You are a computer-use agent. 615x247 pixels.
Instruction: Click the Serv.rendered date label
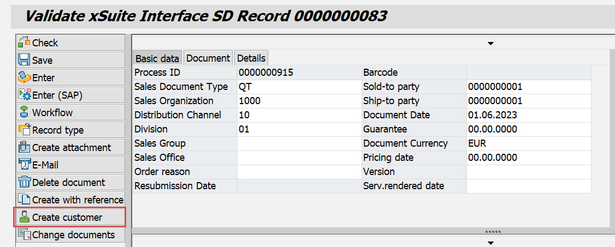click(x=404, y=185)
